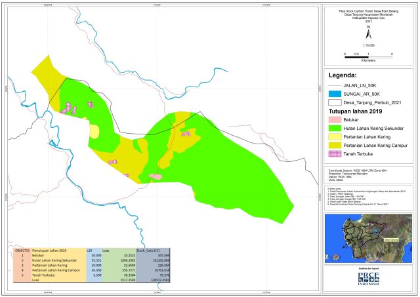Image resolution: width=420 pixels, height=297 pixels.
Task: Open the Kalimantan inset locator map
Action: coord(369,239)
